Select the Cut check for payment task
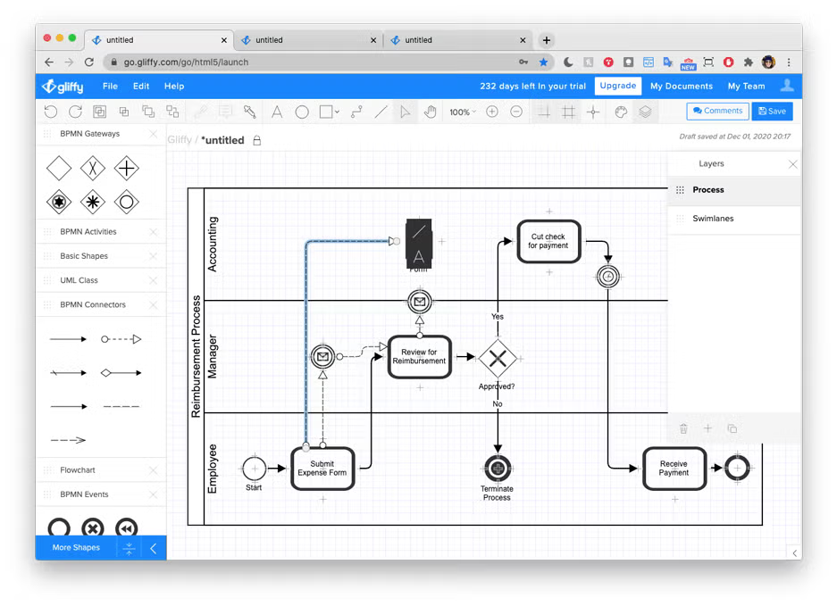The image size is (837, 606). (548, 241)
